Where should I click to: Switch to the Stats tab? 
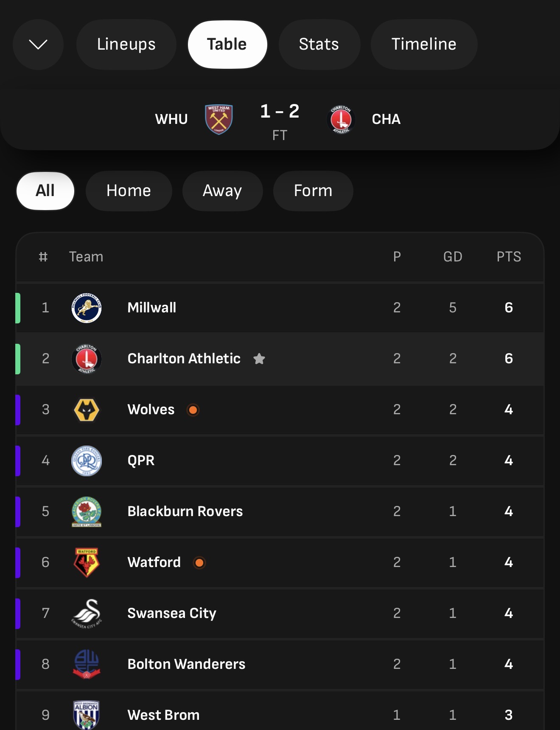[319, 44]
